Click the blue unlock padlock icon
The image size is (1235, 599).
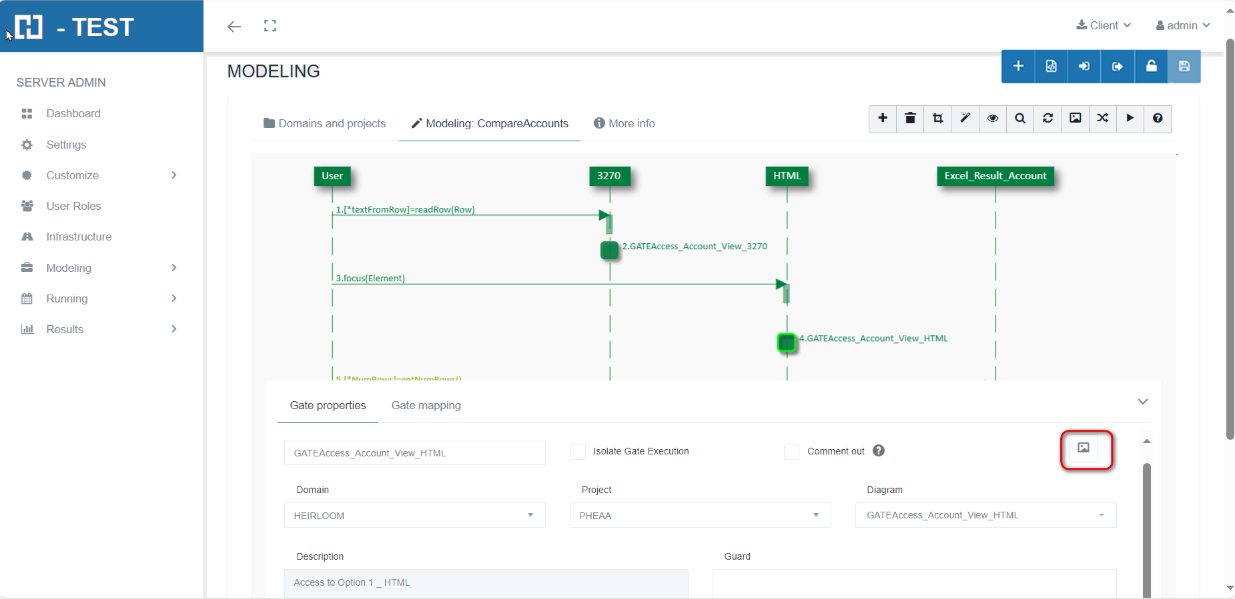point(1151,66)
